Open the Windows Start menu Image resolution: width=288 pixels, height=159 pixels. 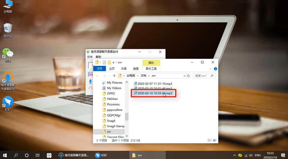pyautogui.click(x=5, y=155)
